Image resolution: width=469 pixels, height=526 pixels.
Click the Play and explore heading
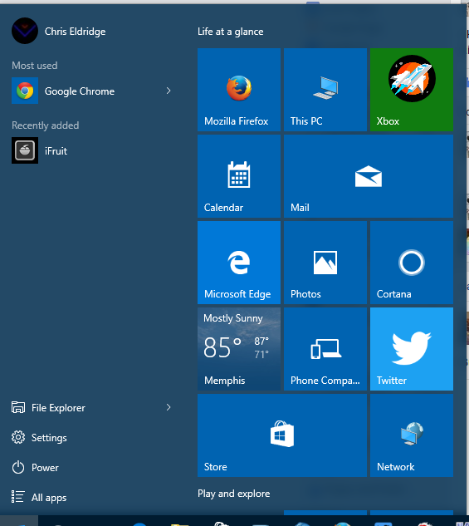click(x=234, y=494)
